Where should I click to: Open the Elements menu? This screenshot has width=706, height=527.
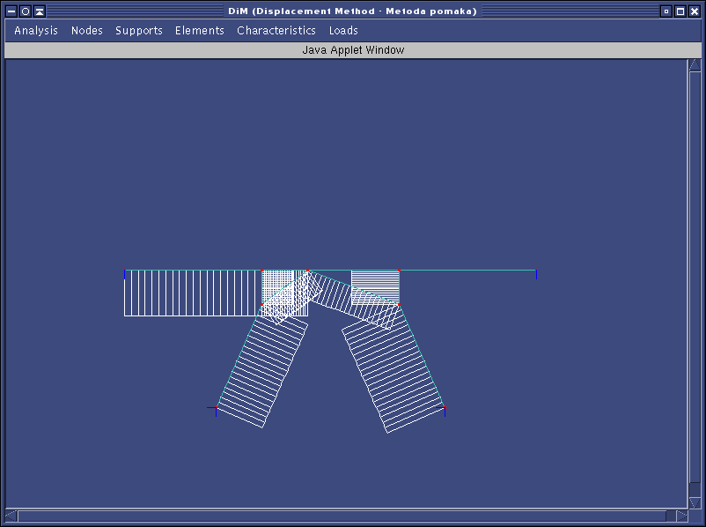point(200,31)
